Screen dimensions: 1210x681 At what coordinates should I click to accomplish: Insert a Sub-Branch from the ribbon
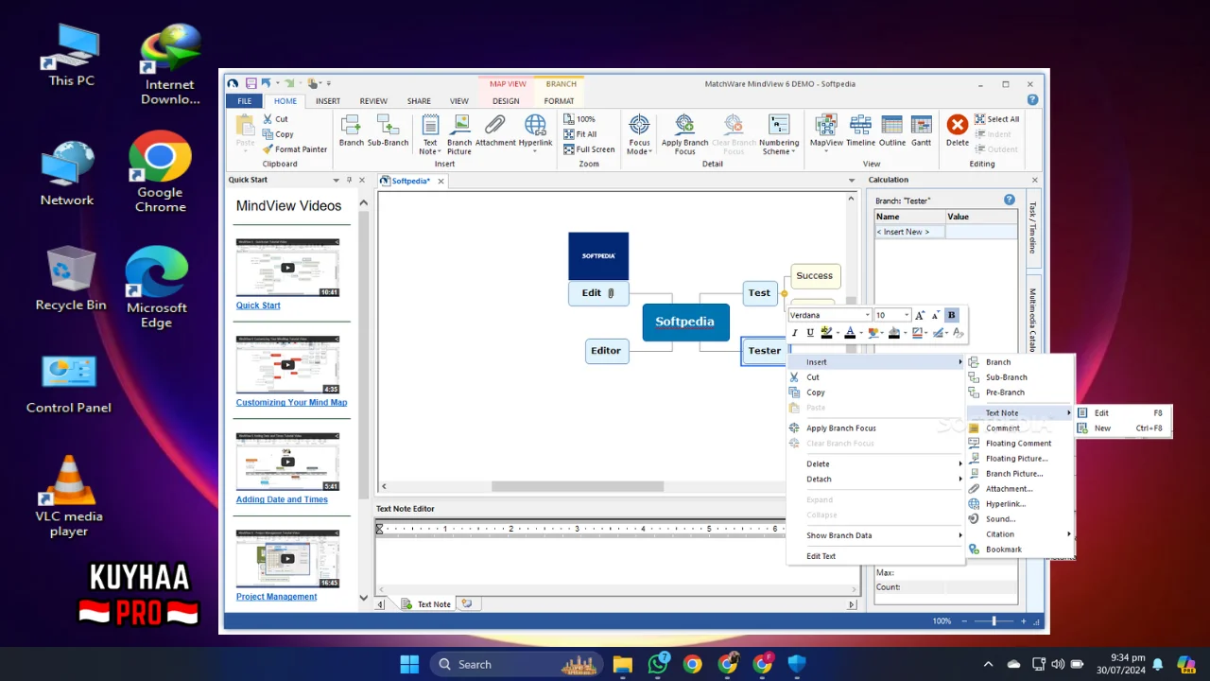[x=388, y=131]
